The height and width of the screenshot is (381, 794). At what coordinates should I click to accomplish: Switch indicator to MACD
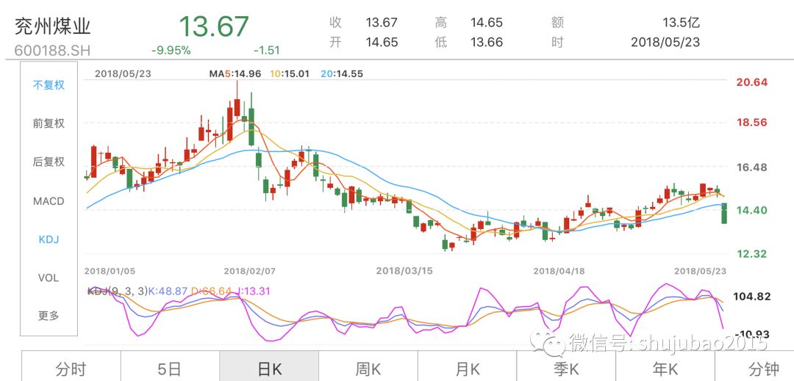coord(49,201)
